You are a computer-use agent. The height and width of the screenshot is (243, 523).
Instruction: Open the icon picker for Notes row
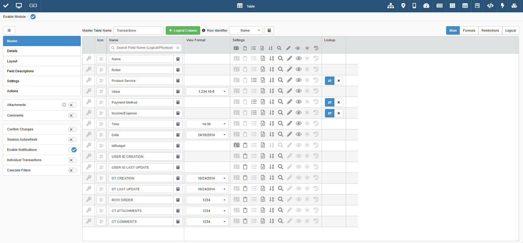[x=101, y=70]
